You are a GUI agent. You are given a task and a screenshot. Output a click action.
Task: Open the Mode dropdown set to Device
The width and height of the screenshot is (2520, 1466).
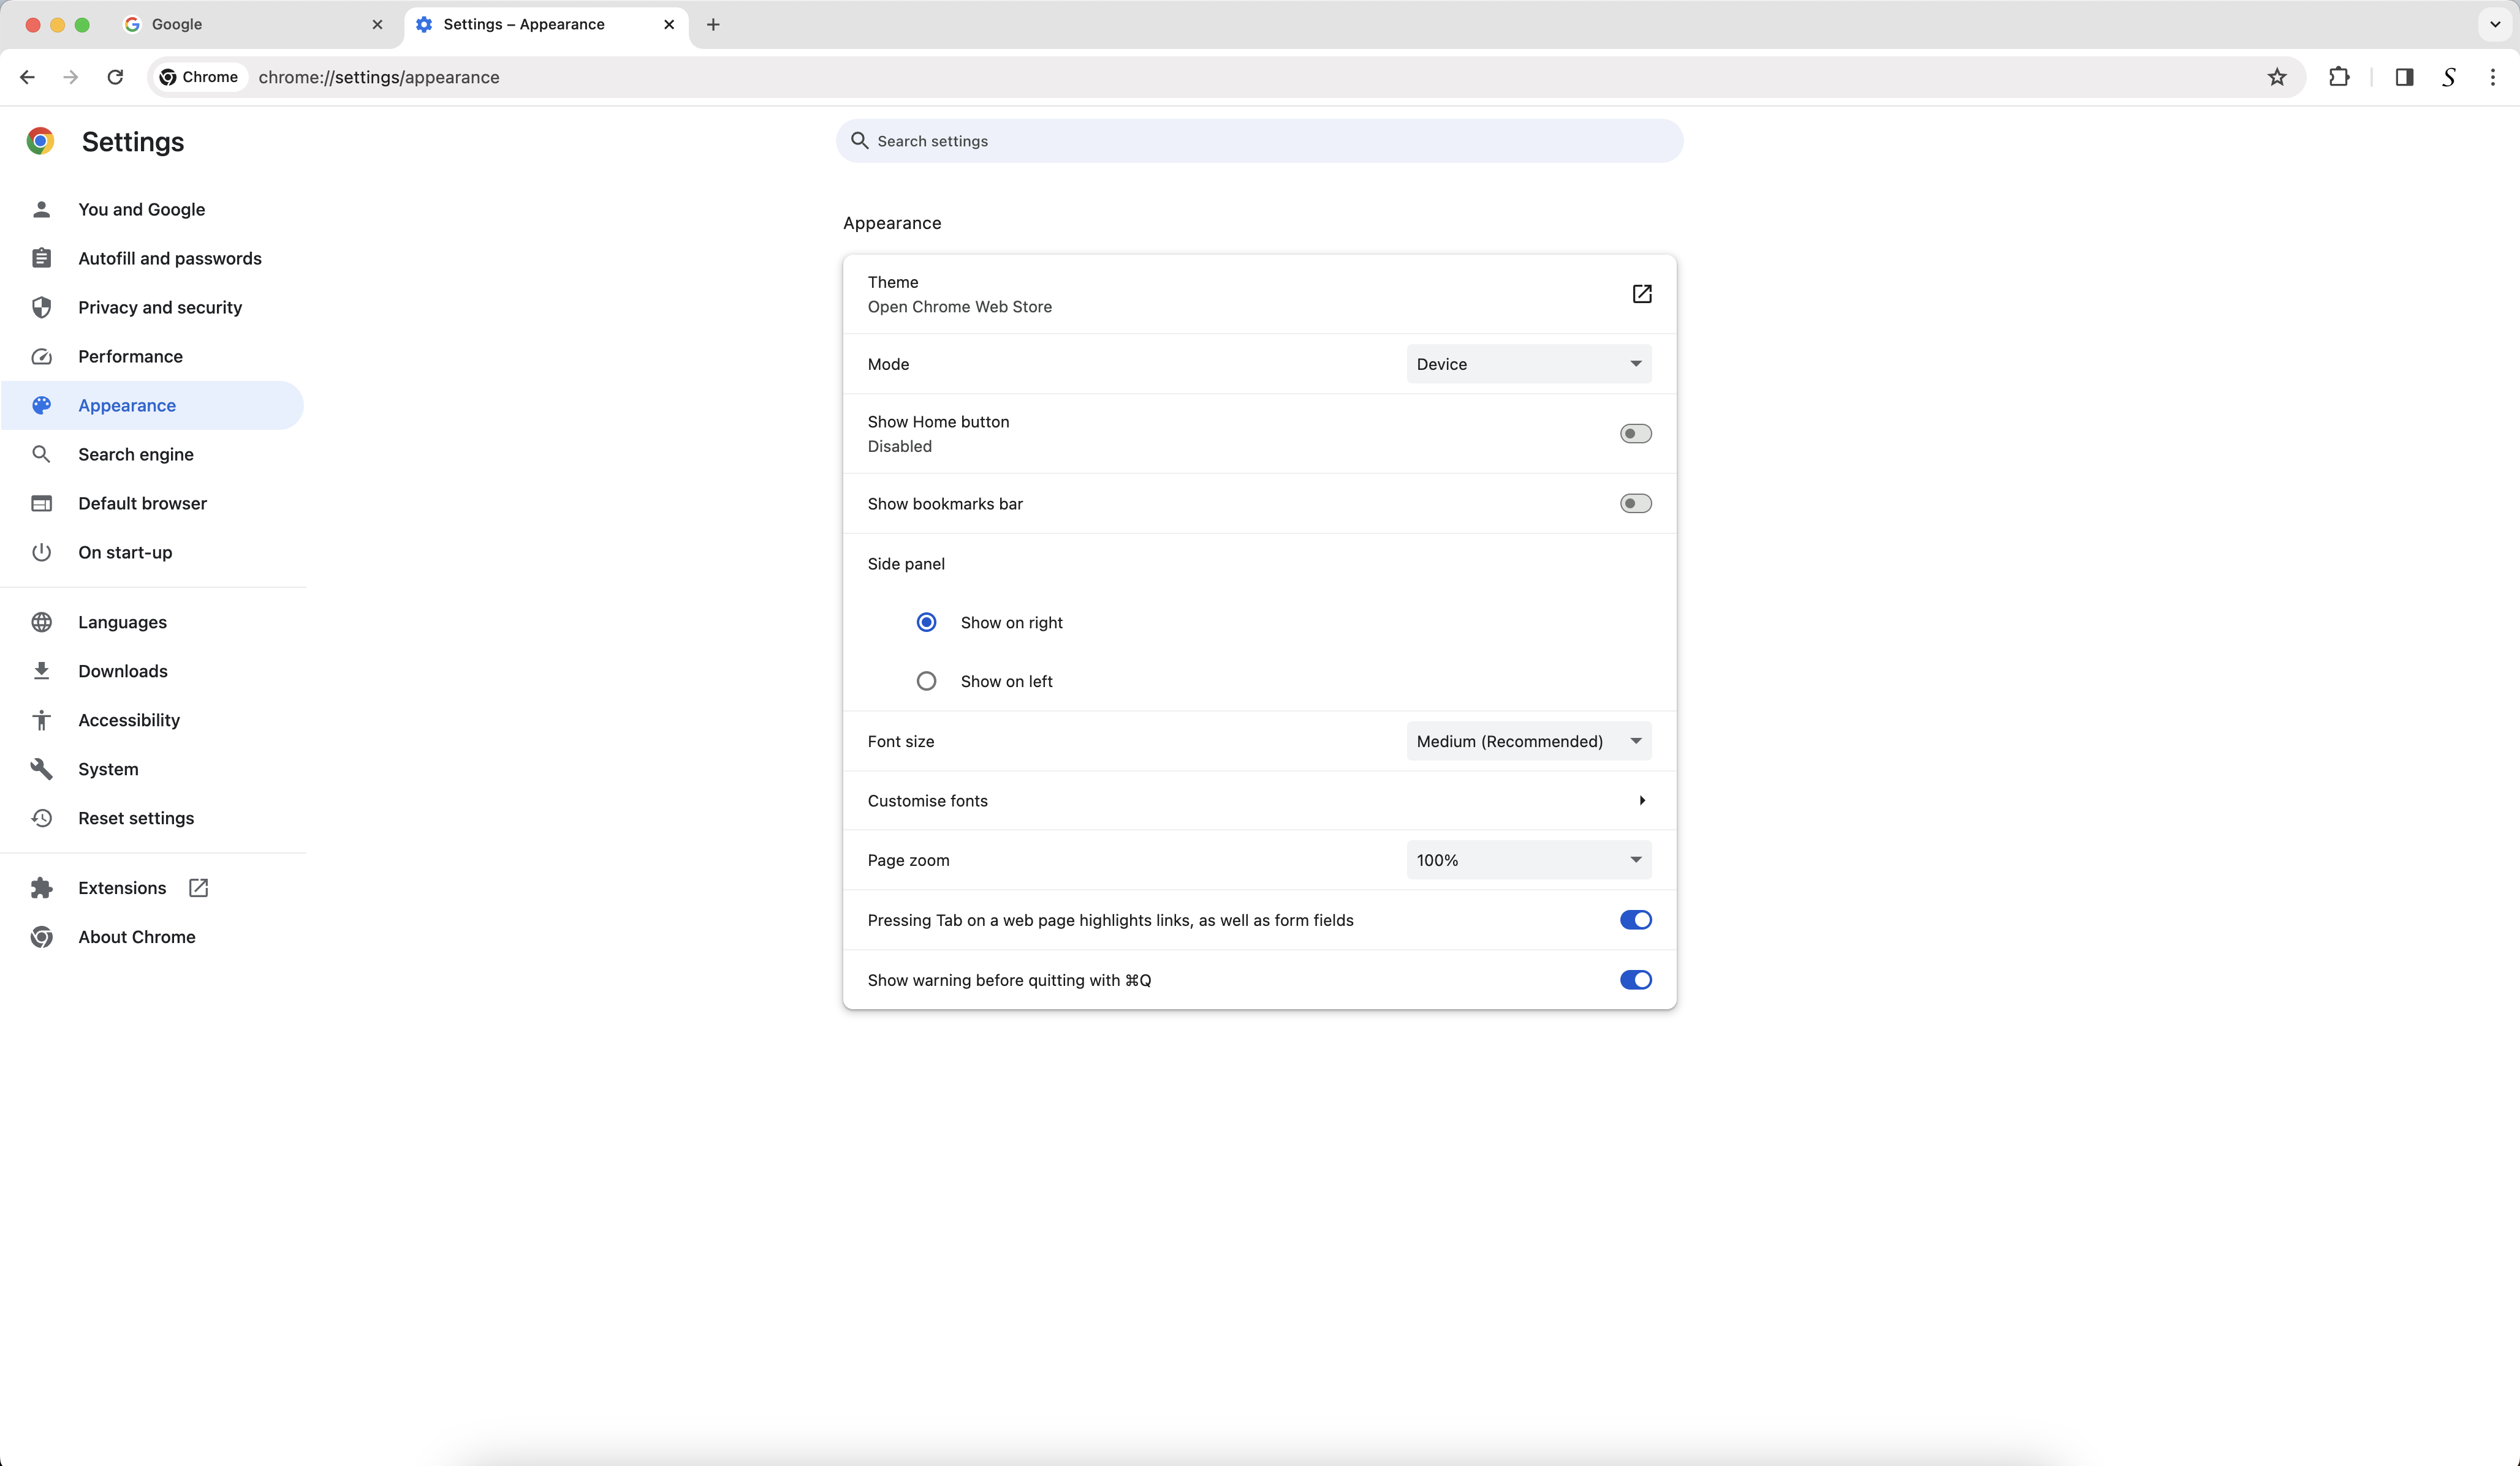click(1528, 364)
